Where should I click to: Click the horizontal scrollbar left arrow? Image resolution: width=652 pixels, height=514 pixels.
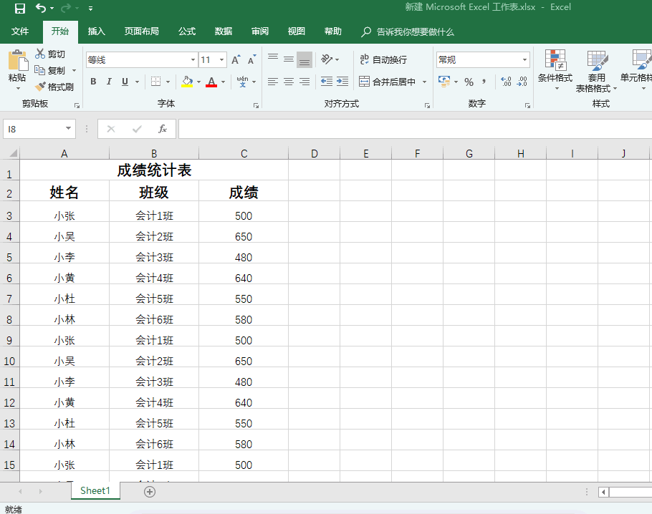pyautogui.click(x=603, y=492)
